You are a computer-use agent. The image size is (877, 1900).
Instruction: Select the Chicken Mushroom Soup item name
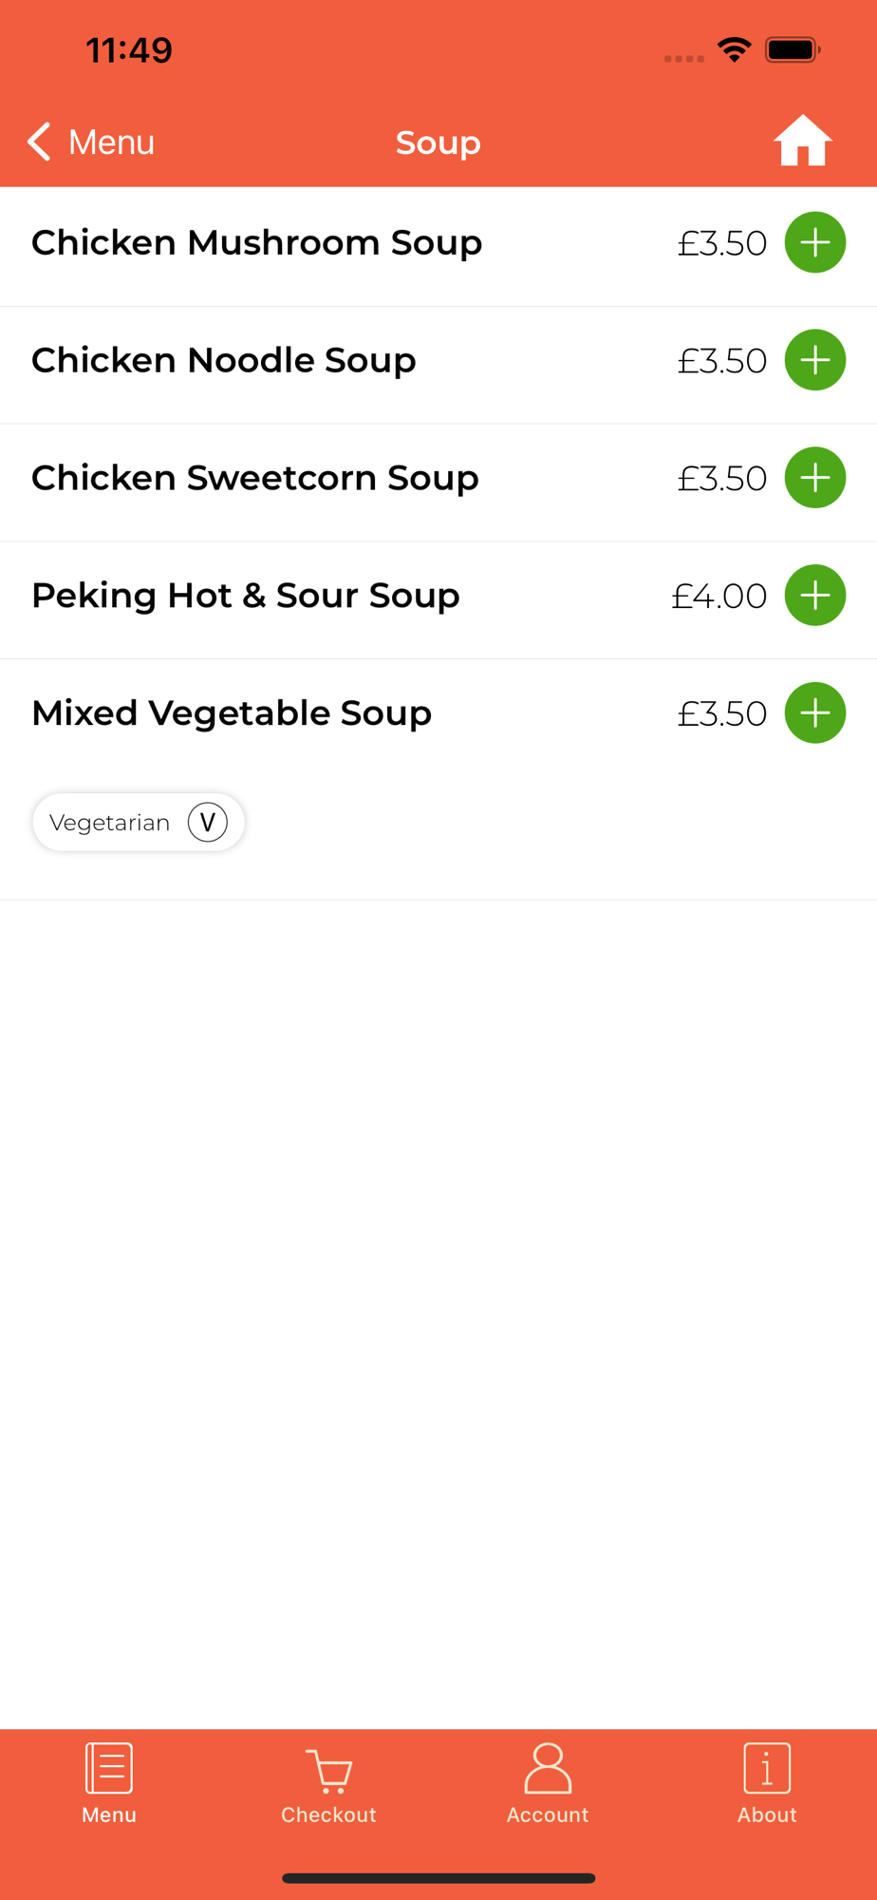click(256, 243)
